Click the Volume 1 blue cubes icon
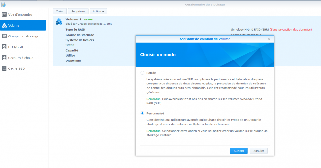 tap(59, 21)
